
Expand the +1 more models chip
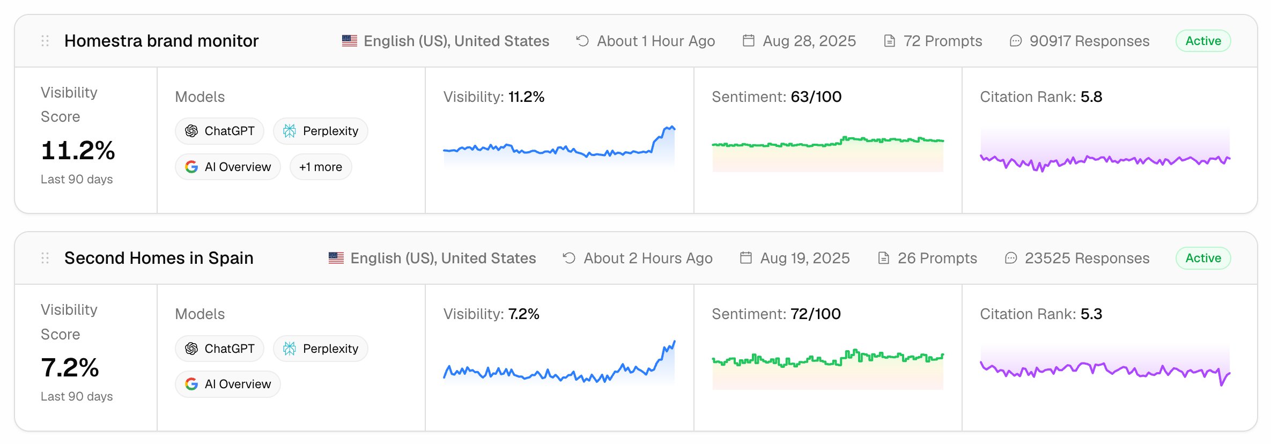point(321,167)
